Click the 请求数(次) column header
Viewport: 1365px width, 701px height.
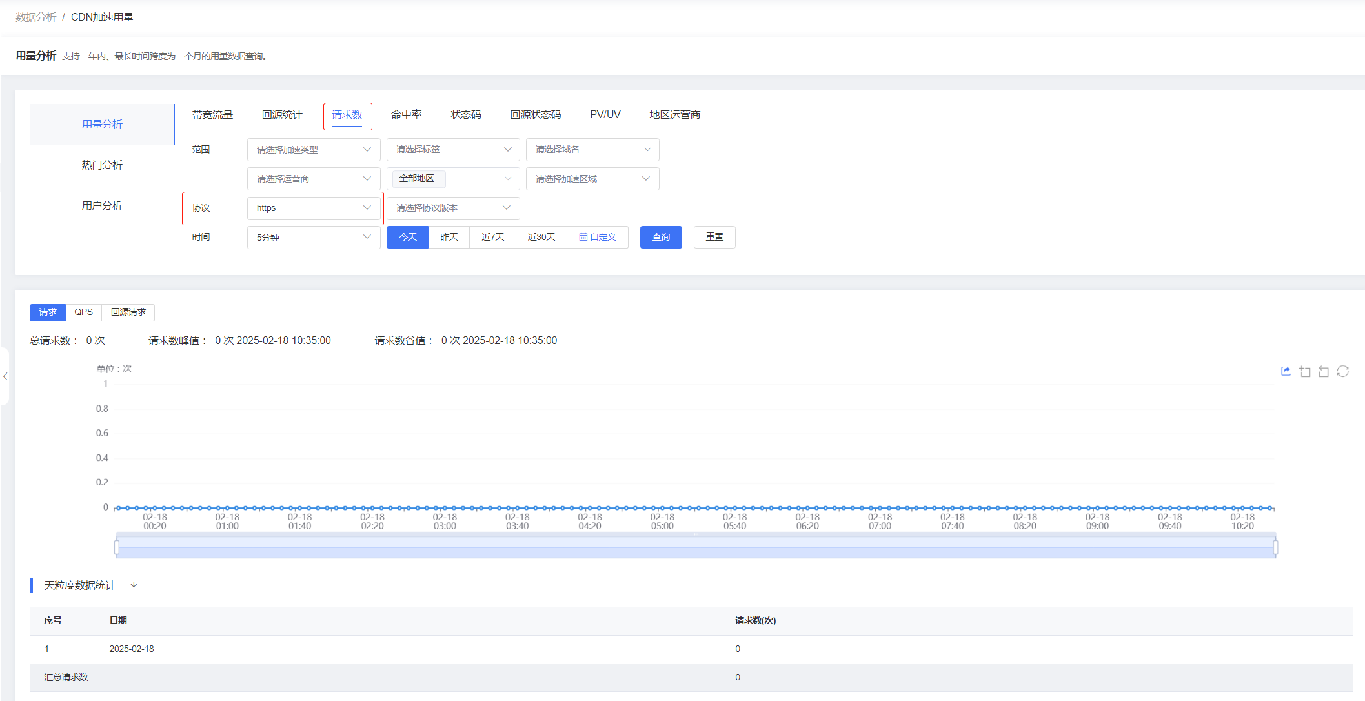755,620
